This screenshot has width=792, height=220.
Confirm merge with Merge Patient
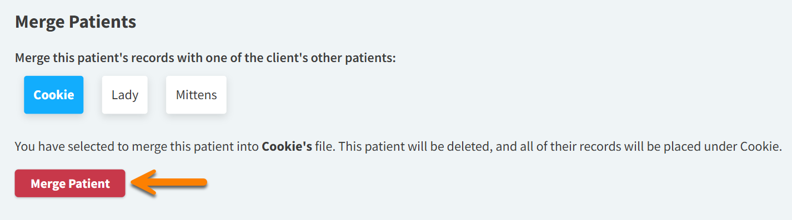(x=70, y=183)
